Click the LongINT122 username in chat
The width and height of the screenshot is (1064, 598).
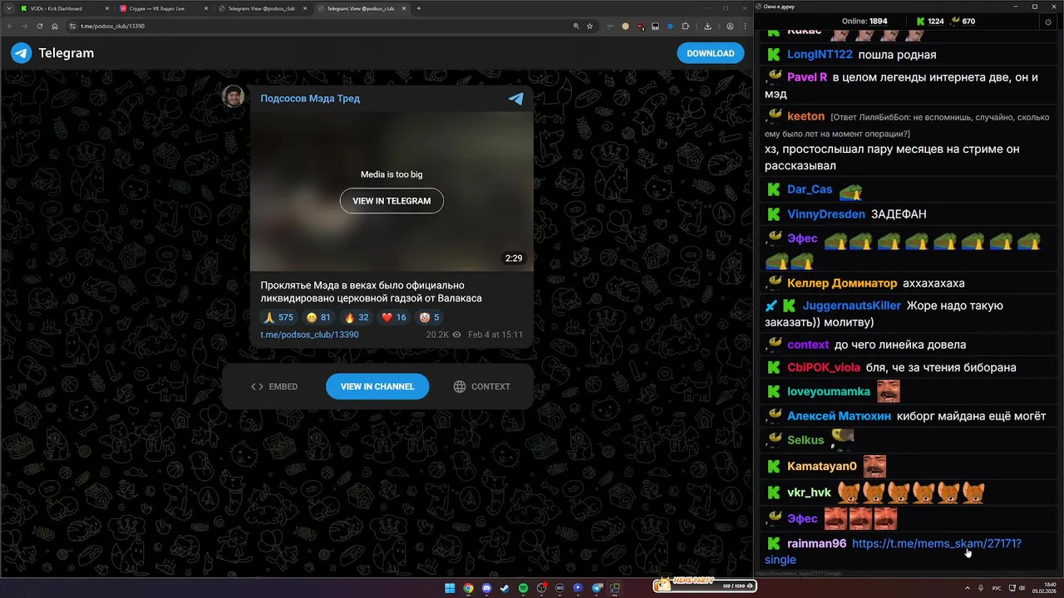(x=820, y=55)
